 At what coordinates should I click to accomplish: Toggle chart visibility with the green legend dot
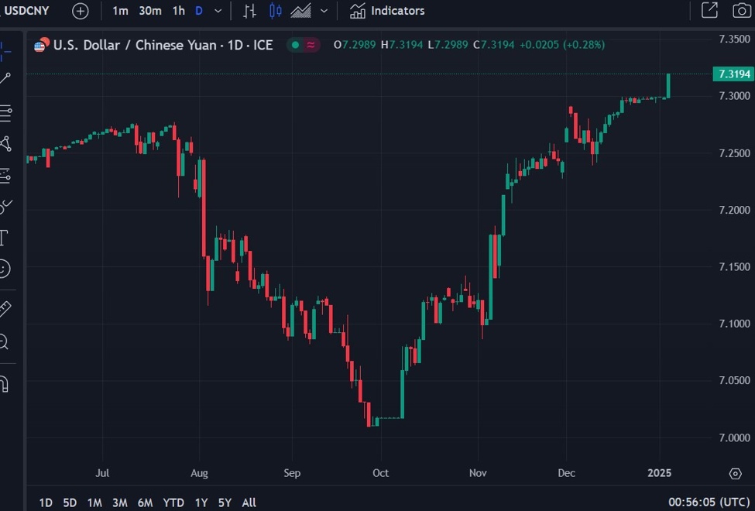(295, 45)
